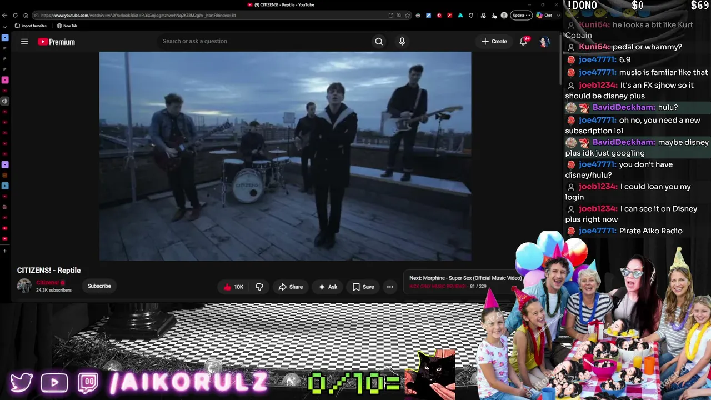Viewport: 711px width, 400px height.
Task: Select the audio-playing tab with speaker icon
Action: point(5,101)
